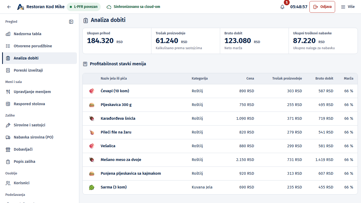Click the Nadzorna tabla chart icon

click(x=8, y=34)
